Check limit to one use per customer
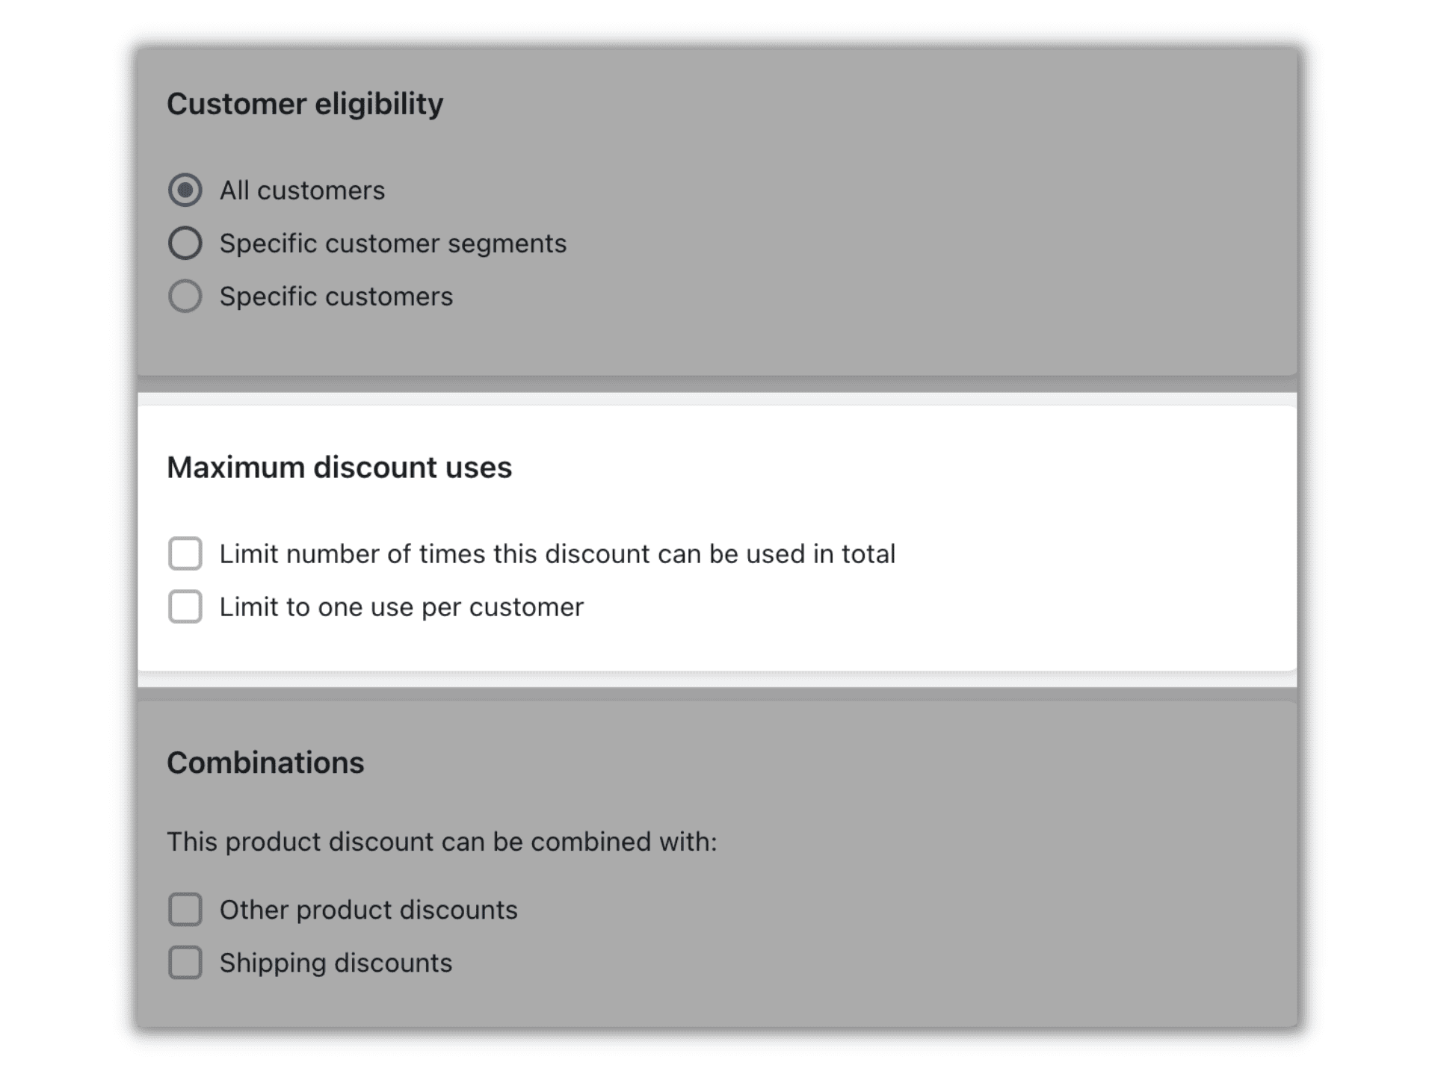The image size is (1432, 1077). click(185, 607)
